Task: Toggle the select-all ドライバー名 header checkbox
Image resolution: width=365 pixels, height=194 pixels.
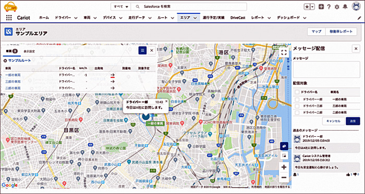Action: [x=297, y=92]
